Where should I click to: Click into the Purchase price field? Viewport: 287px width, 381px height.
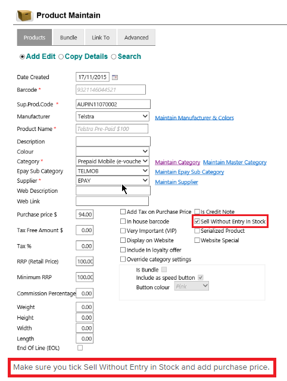tap(85, 214)
